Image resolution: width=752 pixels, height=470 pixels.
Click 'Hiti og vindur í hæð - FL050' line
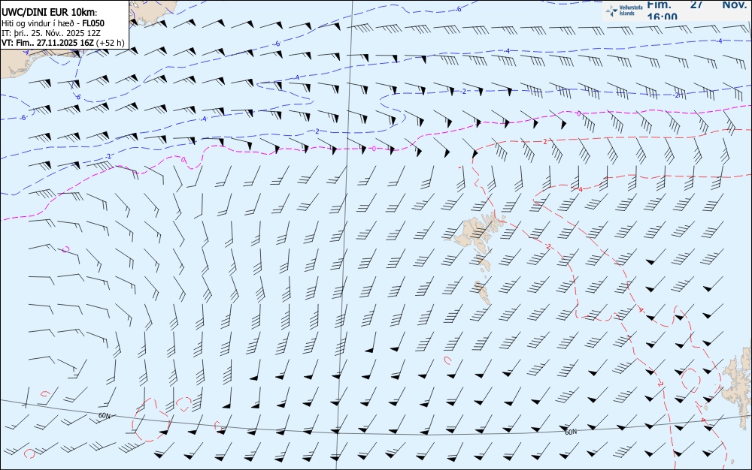tap(53, 23)
